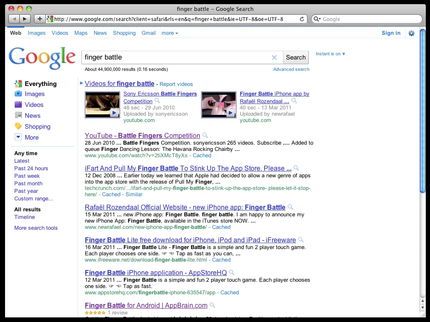The height and width of the screenshot is (322, 430).
Task: Open Cached link for techcrunch iFart result
Action: click(x=111, y=195)
